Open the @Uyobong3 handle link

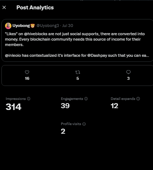(48, 26)
